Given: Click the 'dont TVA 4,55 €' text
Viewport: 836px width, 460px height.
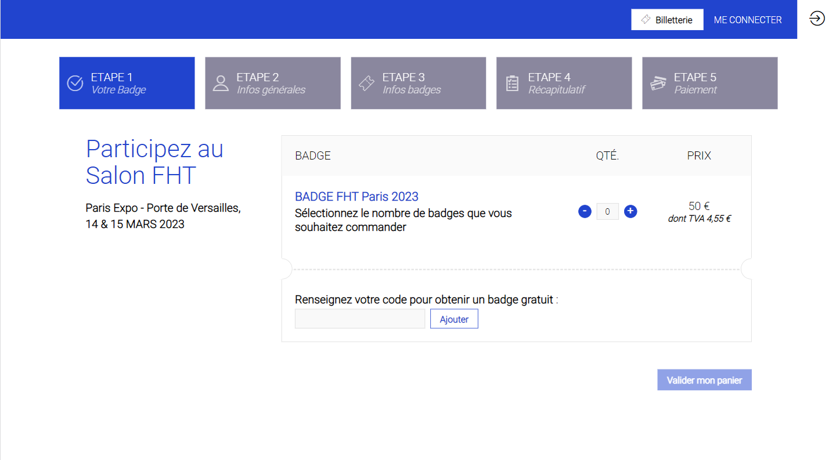Looking at the screenshot, I should (699, 219).
